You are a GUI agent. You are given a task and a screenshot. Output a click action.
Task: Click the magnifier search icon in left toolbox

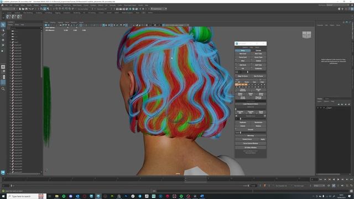point(3,89)
